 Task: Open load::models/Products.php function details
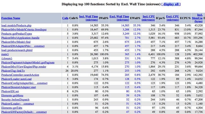coord(16,25)
